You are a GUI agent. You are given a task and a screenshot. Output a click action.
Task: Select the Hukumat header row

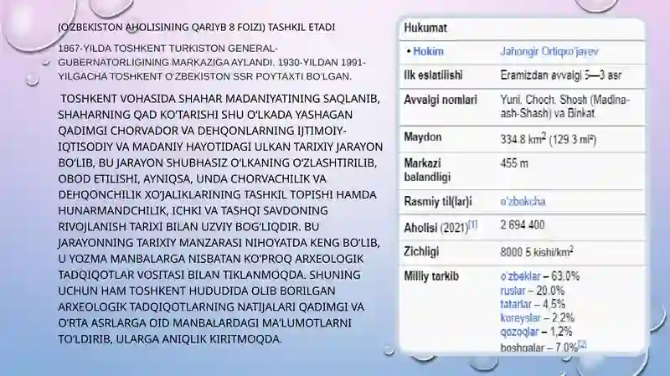[522, 28]
